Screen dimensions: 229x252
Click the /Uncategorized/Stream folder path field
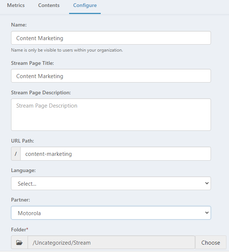click(x=111, y=243)
